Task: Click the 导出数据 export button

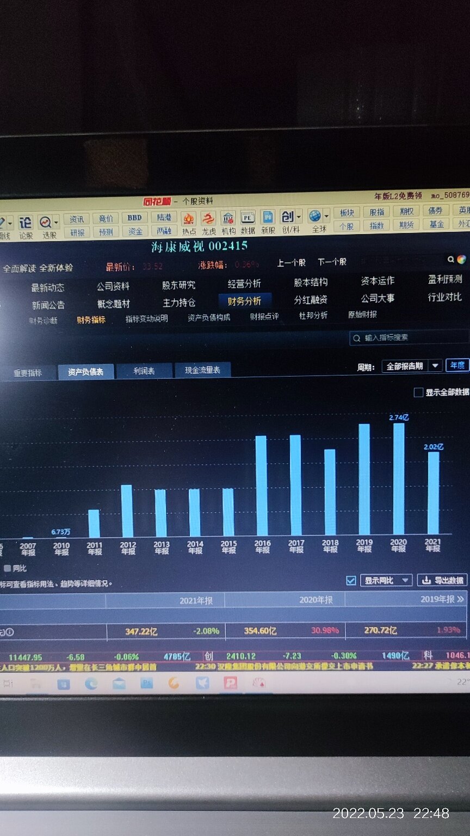Action: 443,580
